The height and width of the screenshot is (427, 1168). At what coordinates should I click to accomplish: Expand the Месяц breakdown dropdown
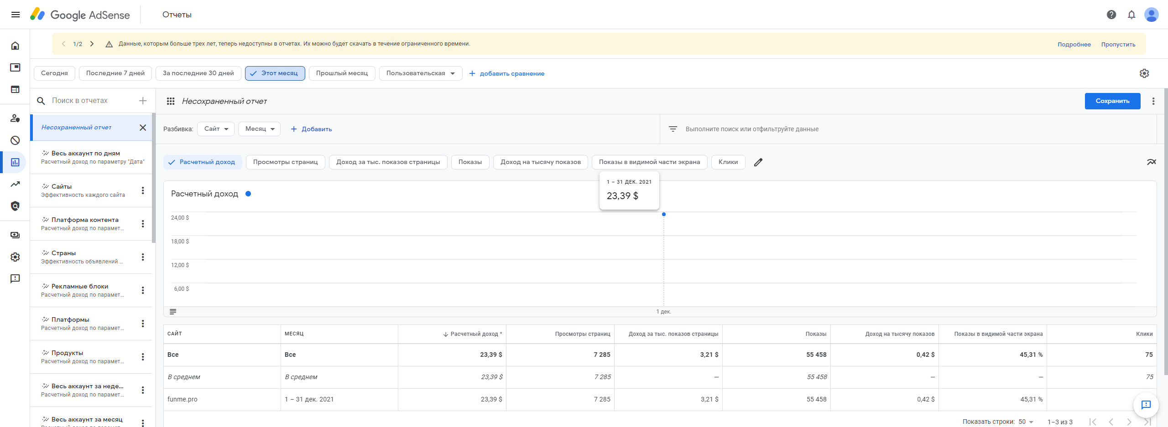[259, 129]
